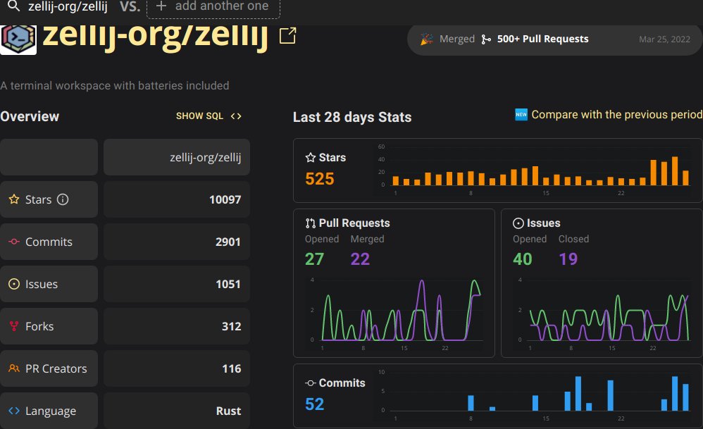Click the zellij-org/zellij page title
The height and width of the screenshot is (429, 703).
[155, 37]
